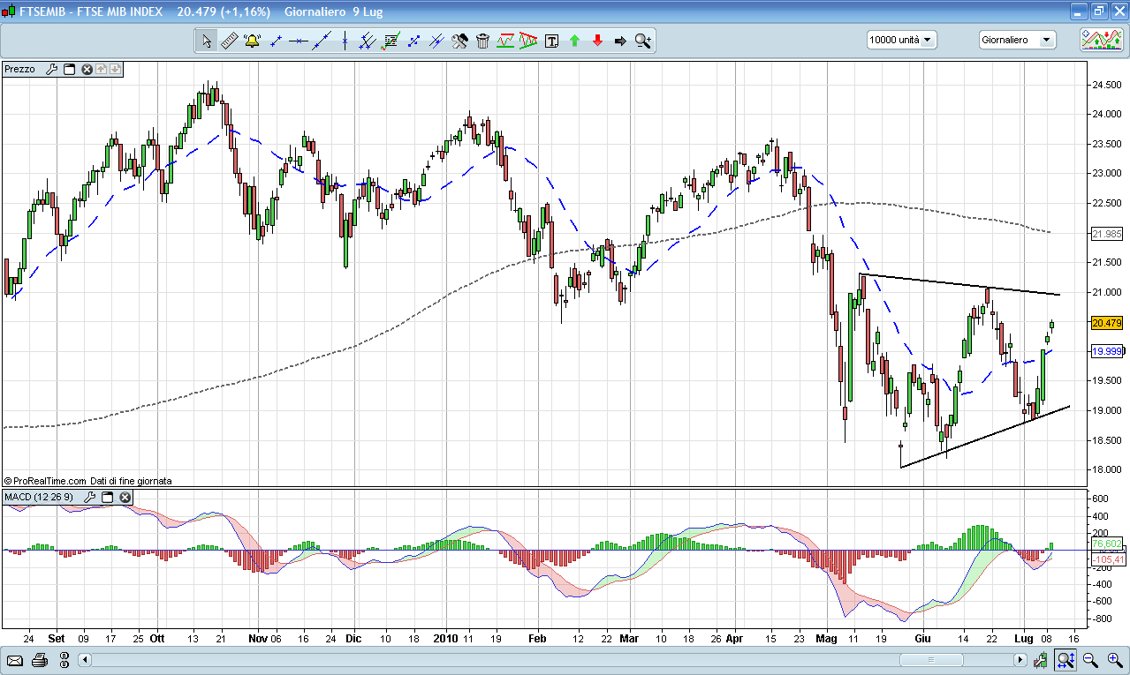1130x675 pixels.
Task: Select the ruler measurement tool
Action: click(229, 41)
